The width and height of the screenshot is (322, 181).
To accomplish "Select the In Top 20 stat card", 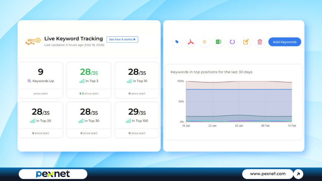I will [41, 119].
